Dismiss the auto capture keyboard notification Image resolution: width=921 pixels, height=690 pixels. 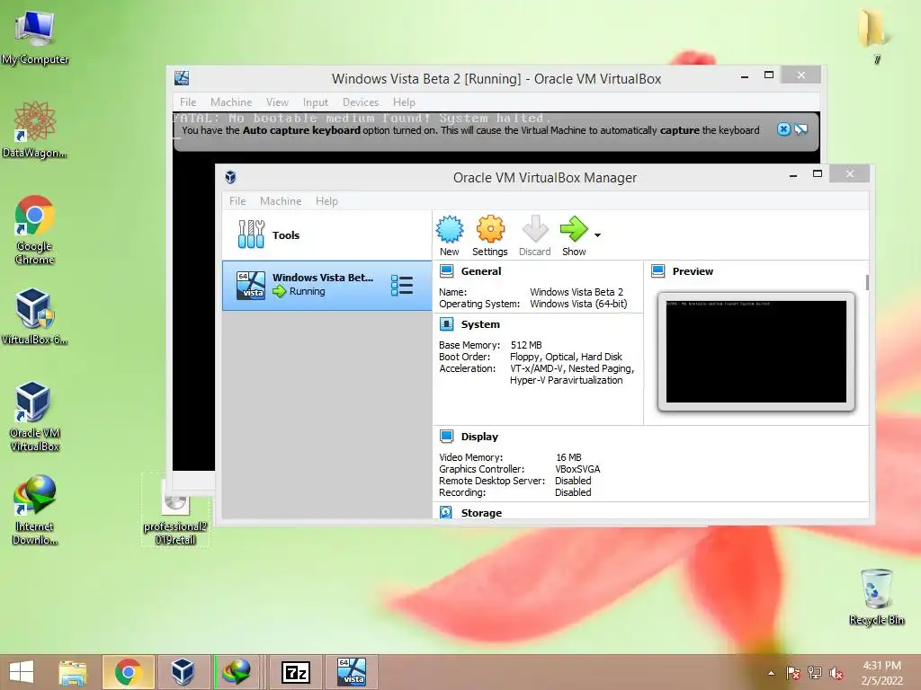pyautogui.click(x=783, y=129)
